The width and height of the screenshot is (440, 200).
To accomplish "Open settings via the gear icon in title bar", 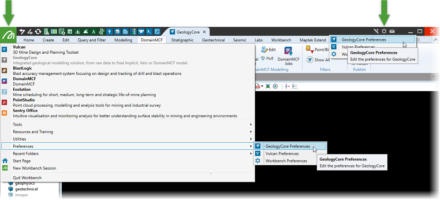I will 384,31.
